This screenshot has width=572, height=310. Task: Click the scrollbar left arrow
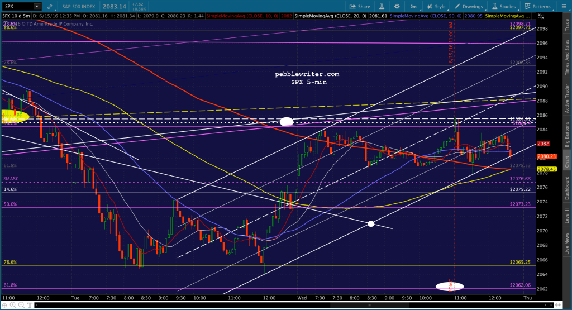36,305
